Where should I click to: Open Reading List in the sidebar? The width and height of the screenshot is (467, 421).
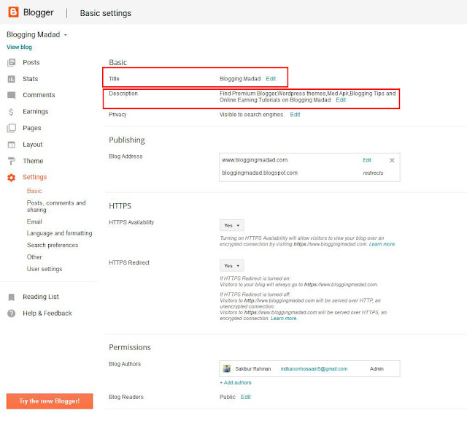(41, 297)
